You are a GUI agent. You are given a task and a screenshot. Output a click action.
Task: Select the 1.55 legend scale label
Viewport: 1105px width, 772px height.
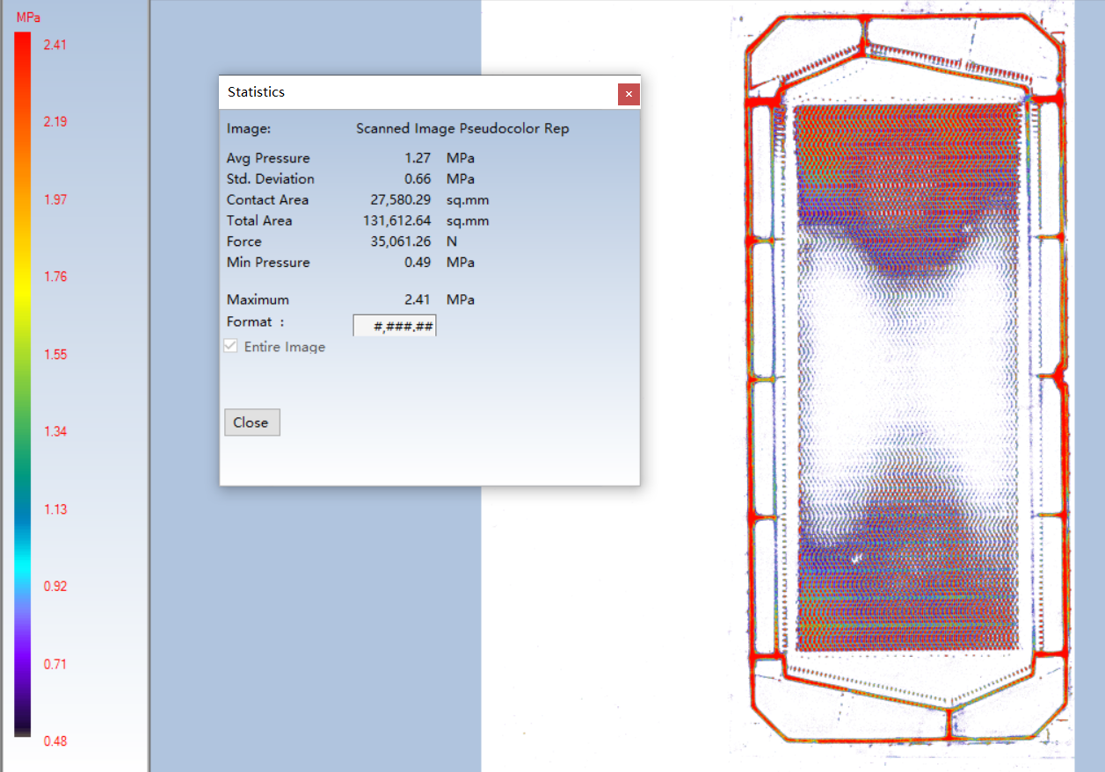tap(55, 355)
